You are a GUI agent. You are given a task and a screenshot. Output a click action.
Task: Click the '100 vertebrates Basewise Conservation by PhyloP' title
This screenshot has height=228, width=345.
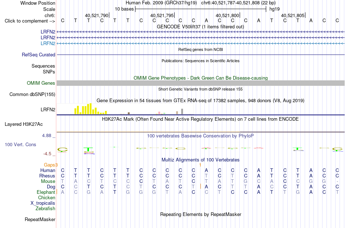click(200, 136)
